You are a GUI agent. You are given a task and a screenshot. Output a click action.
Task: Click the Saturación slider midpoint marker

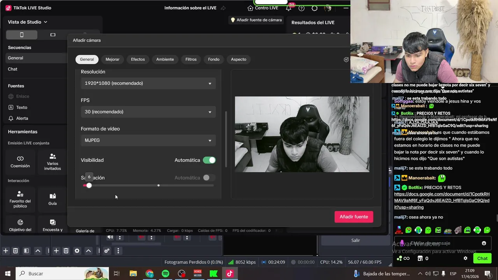tap(158, 185)
